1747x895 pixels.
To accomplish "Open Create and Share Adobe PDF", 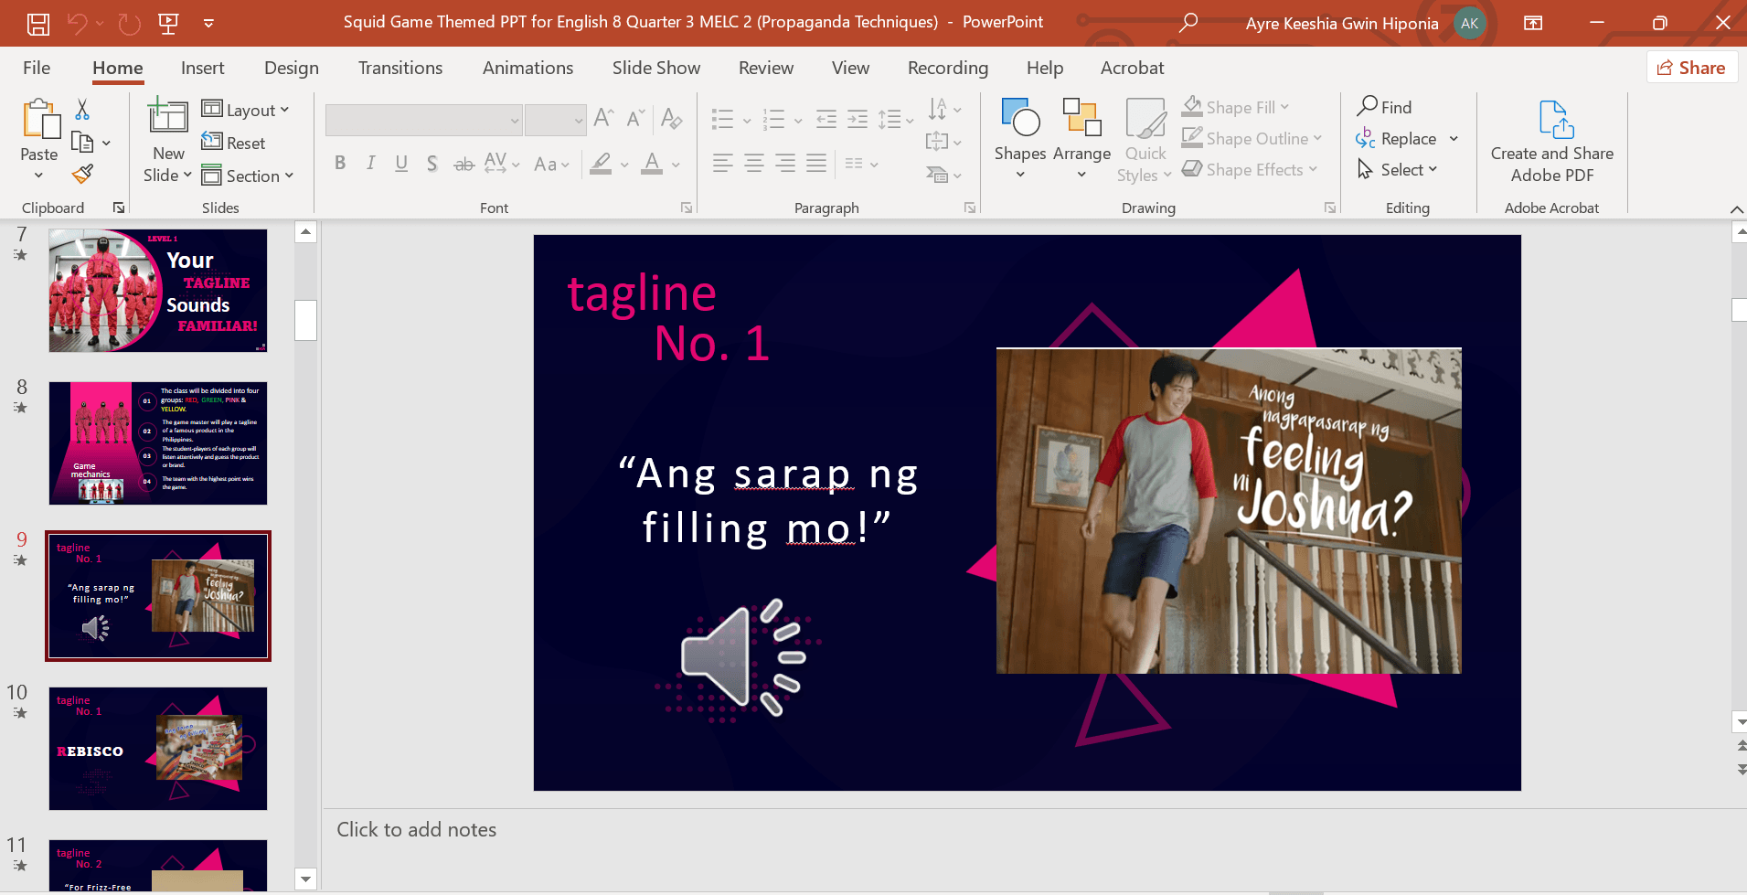I will [1551, 142].
